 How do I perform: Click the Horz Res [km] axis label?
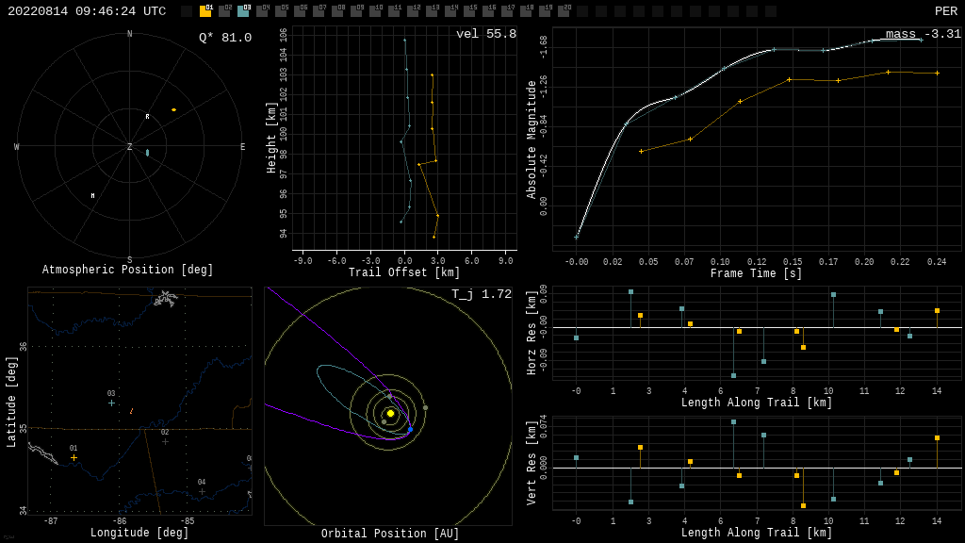(532, 333)
